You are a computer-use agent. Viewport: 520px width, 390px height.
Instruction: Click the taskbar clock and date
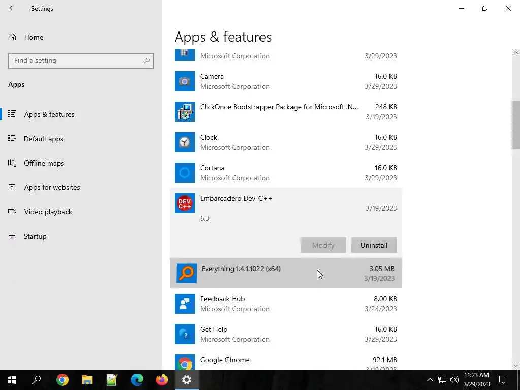(476, 380)
